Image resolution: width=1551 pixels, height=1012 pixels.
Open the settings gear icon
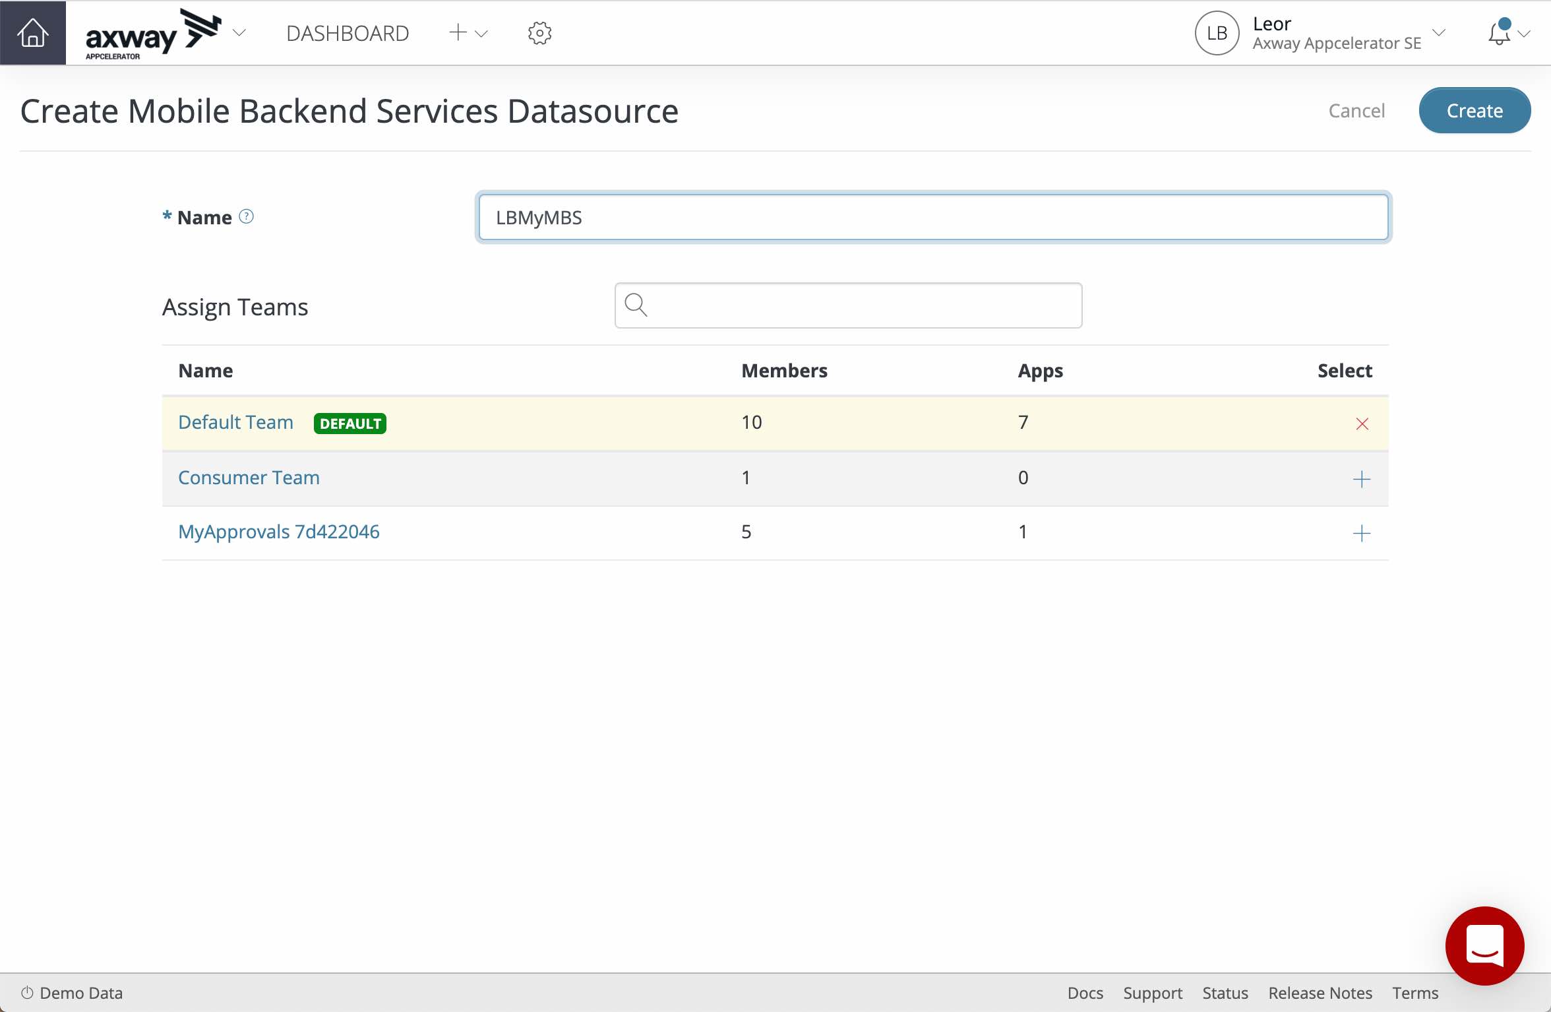(x=539, y=33)
